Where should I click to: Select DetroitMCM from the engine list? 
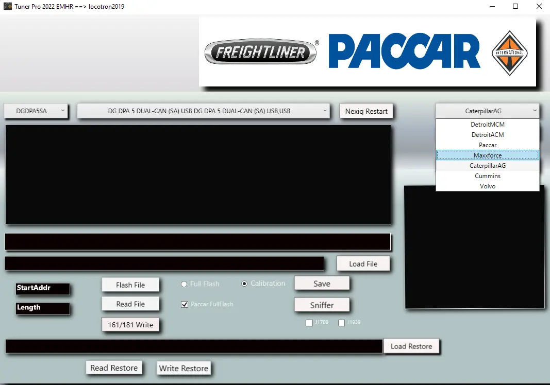point(488,125)
